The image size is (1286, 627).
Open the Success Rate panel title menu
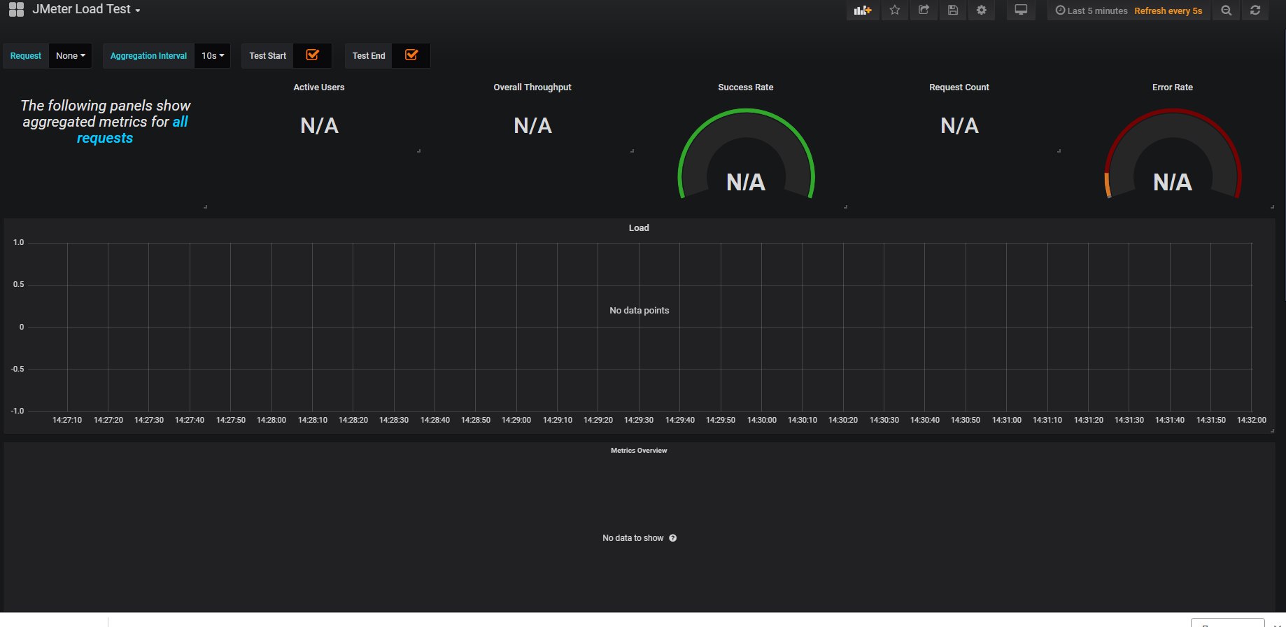point(746,87)
